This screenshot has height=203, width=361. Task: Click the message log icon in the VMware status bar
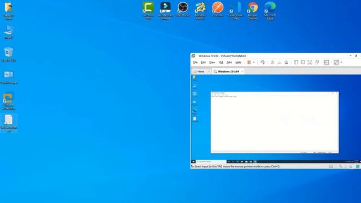pos(331,166)
